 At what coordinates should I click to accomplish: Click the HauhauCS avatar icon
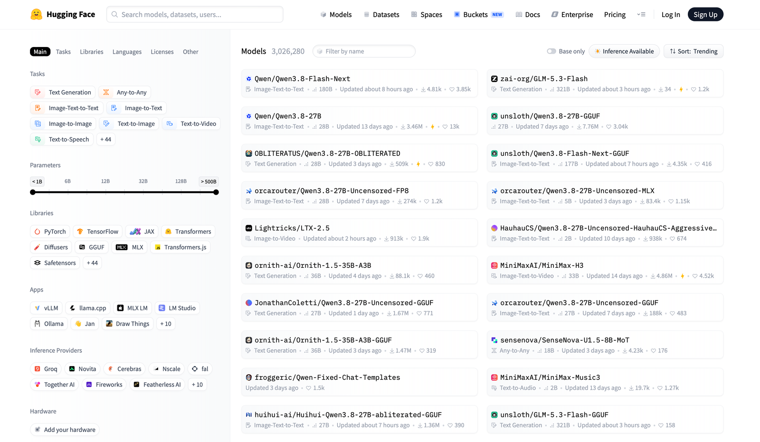coord(494,228)
